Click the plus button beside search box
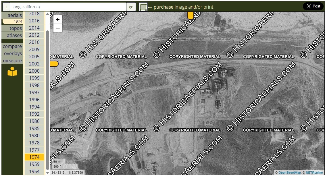Viewport: 325px width, 176px height. pos(6,7)
